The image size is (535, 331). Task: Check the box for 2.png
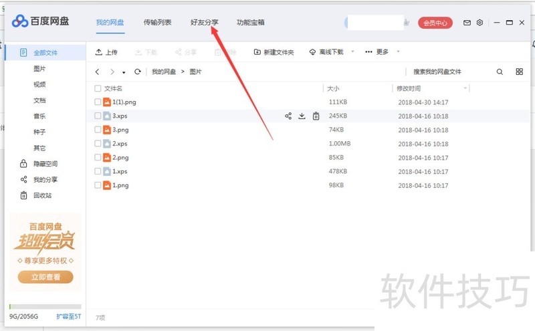[98, 157]
